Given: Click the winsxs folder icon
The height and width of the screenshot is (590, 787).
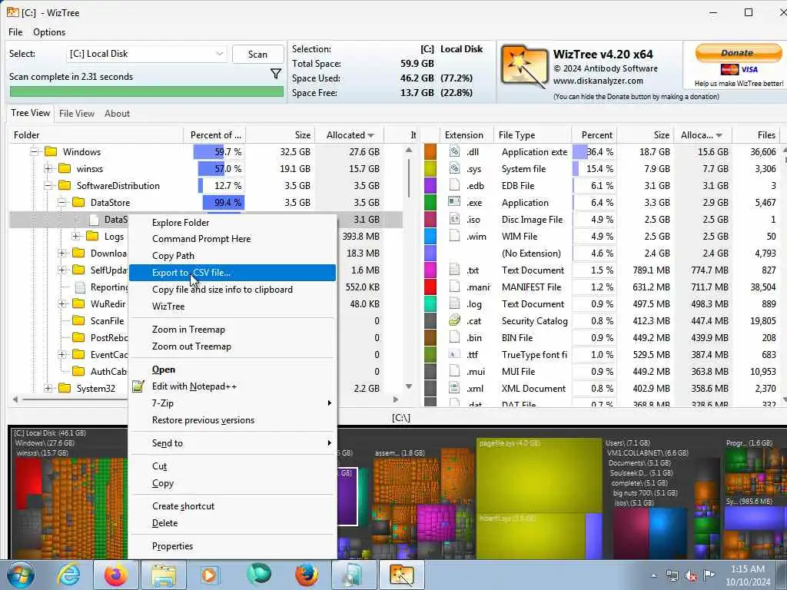Looking at the screenshot, I should pyautogui.click(x=65, y=168).
